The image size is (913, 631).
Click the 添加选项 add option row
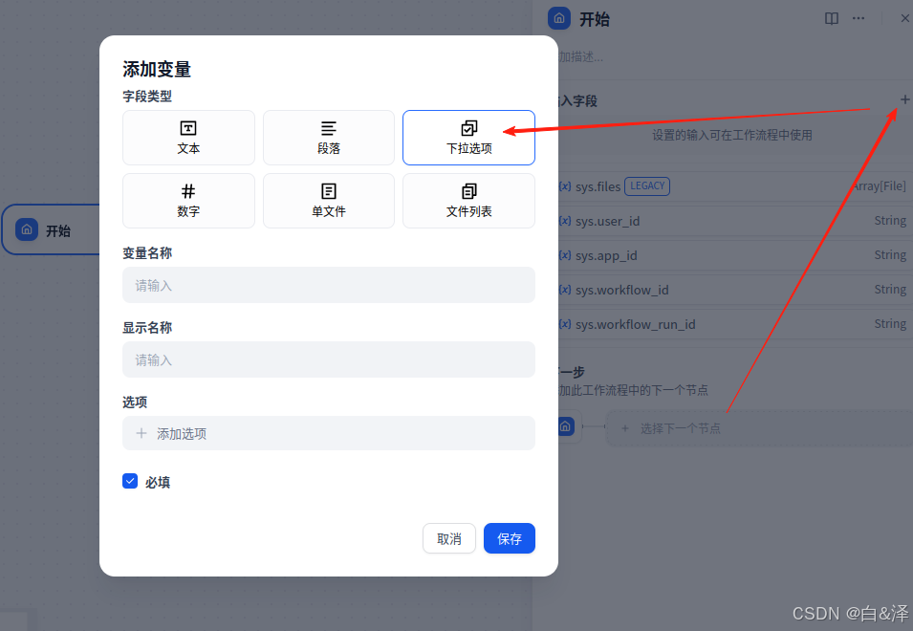(328, 433)
